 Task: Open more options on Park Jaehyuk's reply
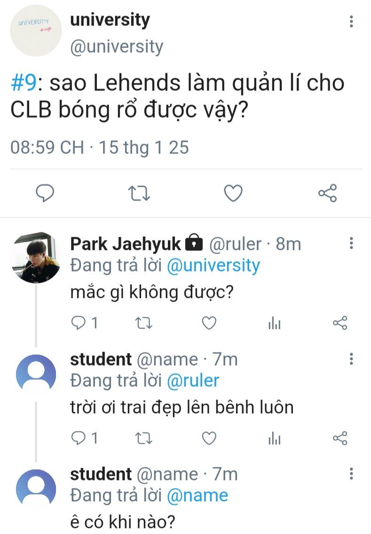[351, 244]
